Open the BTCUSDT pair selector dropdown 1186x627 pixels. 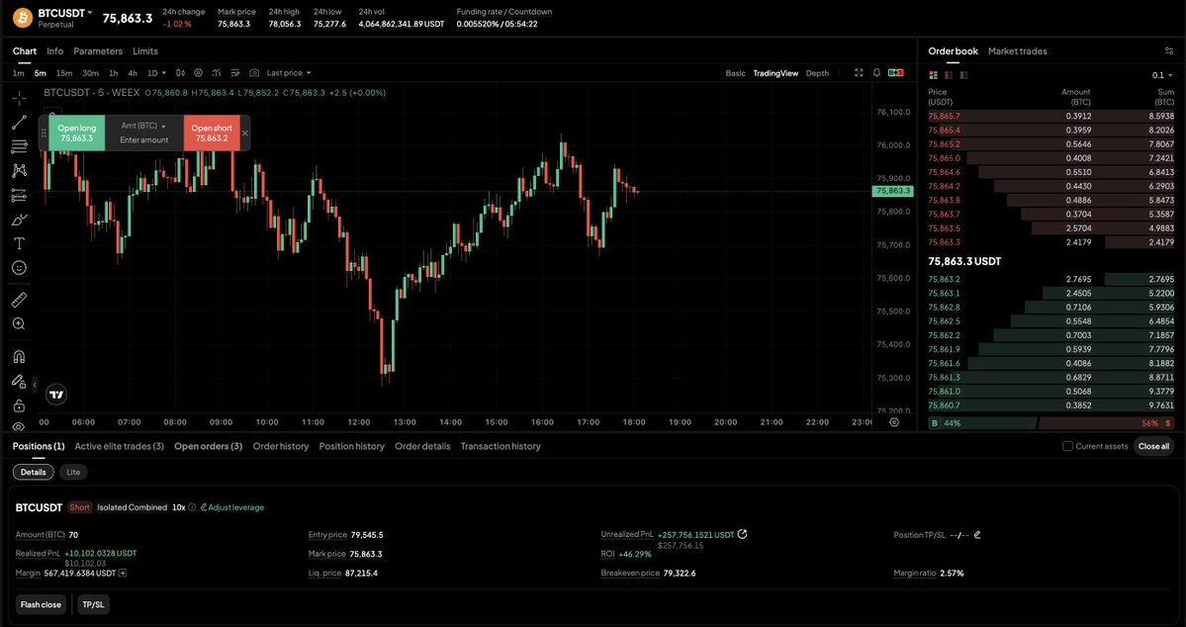pyautogui.click(x=65, y=13)
